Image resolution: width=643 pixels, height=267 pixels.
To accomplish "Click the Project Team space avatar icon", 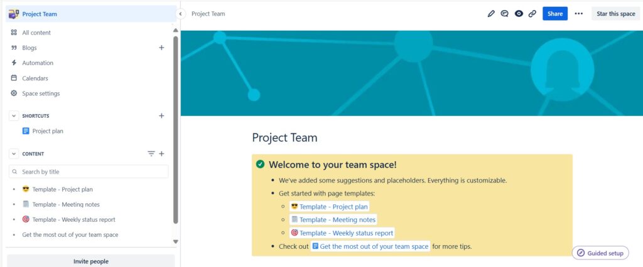I will [x=14, y=14].
